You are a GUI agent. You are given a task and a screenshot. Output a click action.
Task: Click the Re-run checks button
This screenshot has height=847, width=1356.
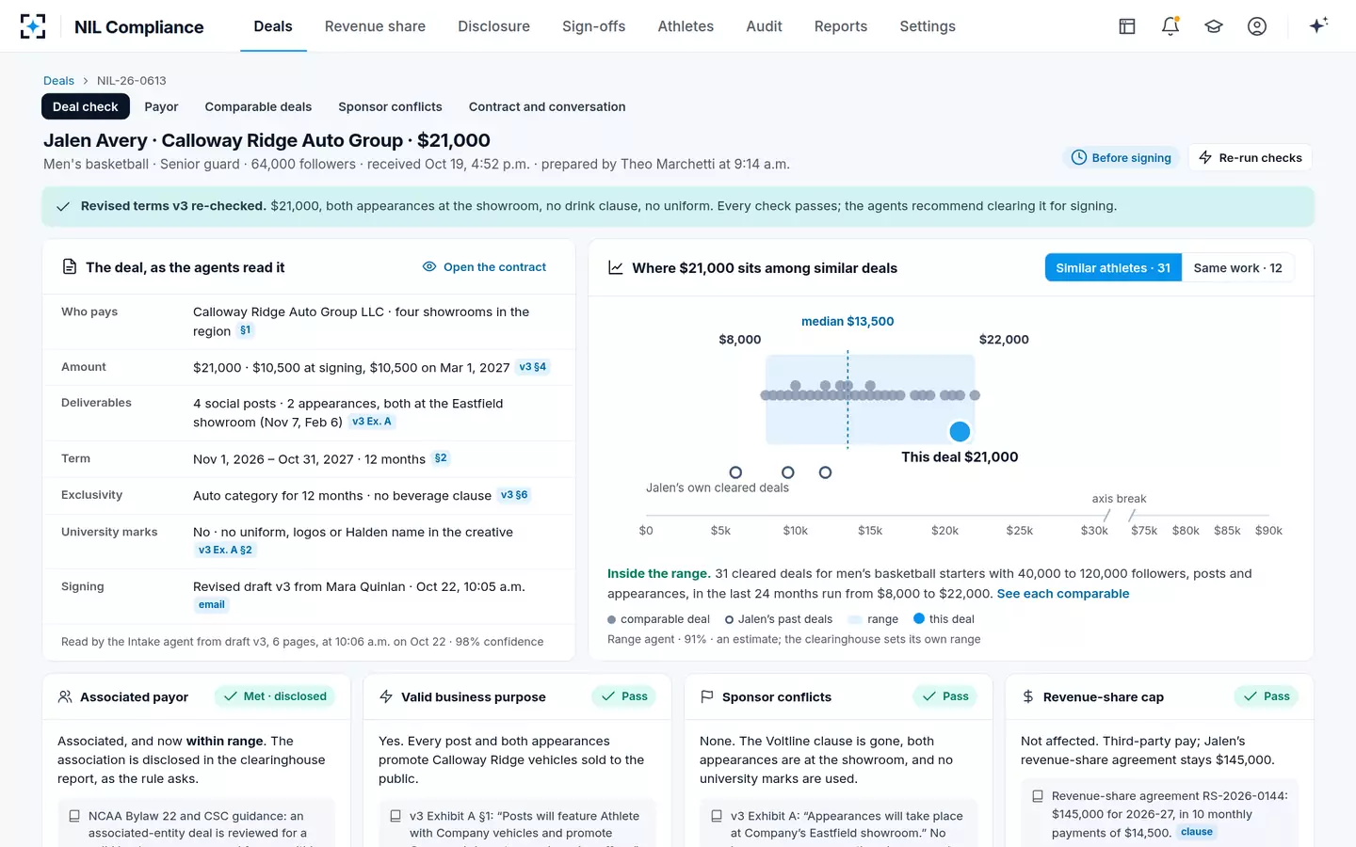tap(1250, 158)
